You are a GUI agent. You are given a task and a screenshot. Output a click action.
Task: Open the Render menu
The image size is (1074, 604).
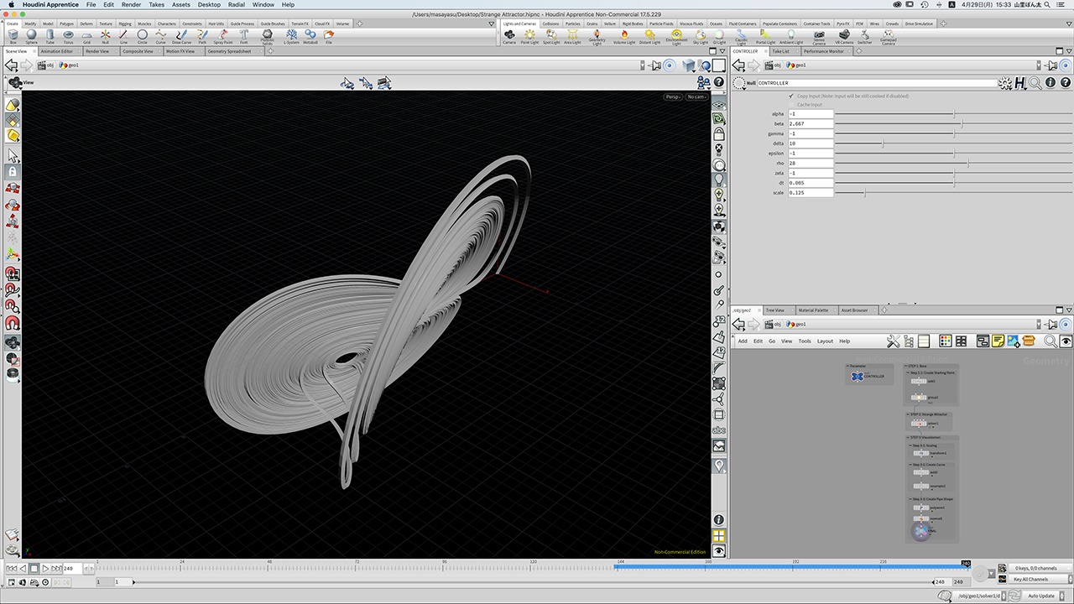point(131,5)
